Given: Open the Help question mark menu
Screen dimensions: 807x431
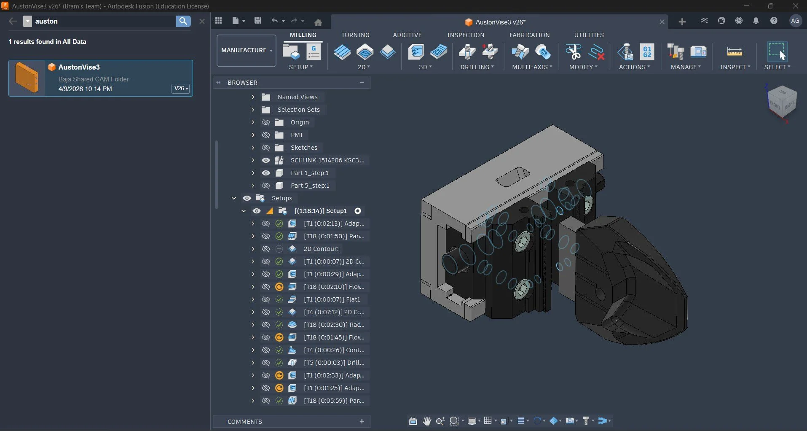Looking at the screenshot, I should pos(774,21).
